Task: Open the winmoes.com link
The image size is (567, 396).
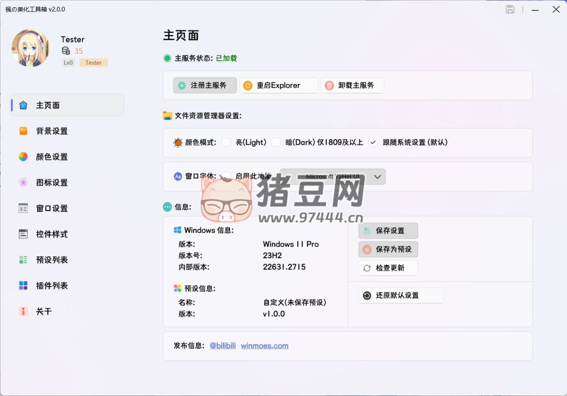Action: [x=264, y=346]
